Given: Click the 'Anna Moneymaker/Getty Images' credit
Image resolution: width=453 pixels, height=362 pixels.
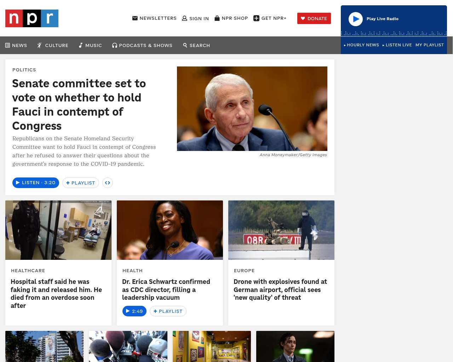Looking at the screenshot, I should pyautogui.click(x=293, y=155).
